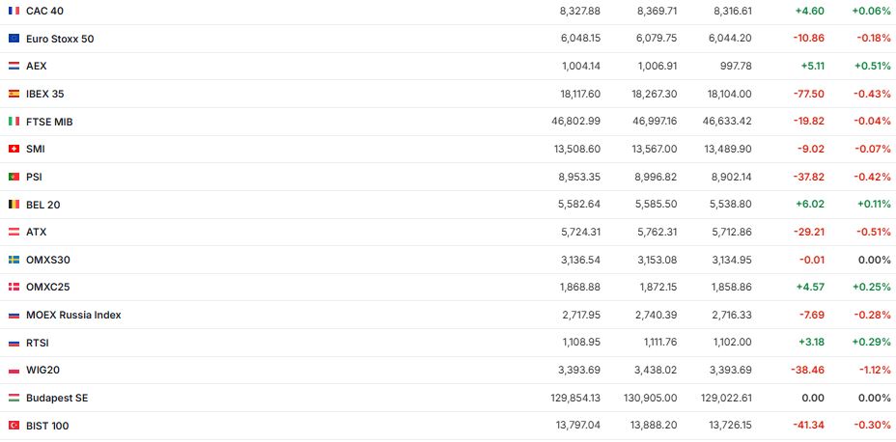Viewport: 896px width, 442px height.
Task: Click IBEX 35's -0.43% change value
Action: click(x=872, y=94)
